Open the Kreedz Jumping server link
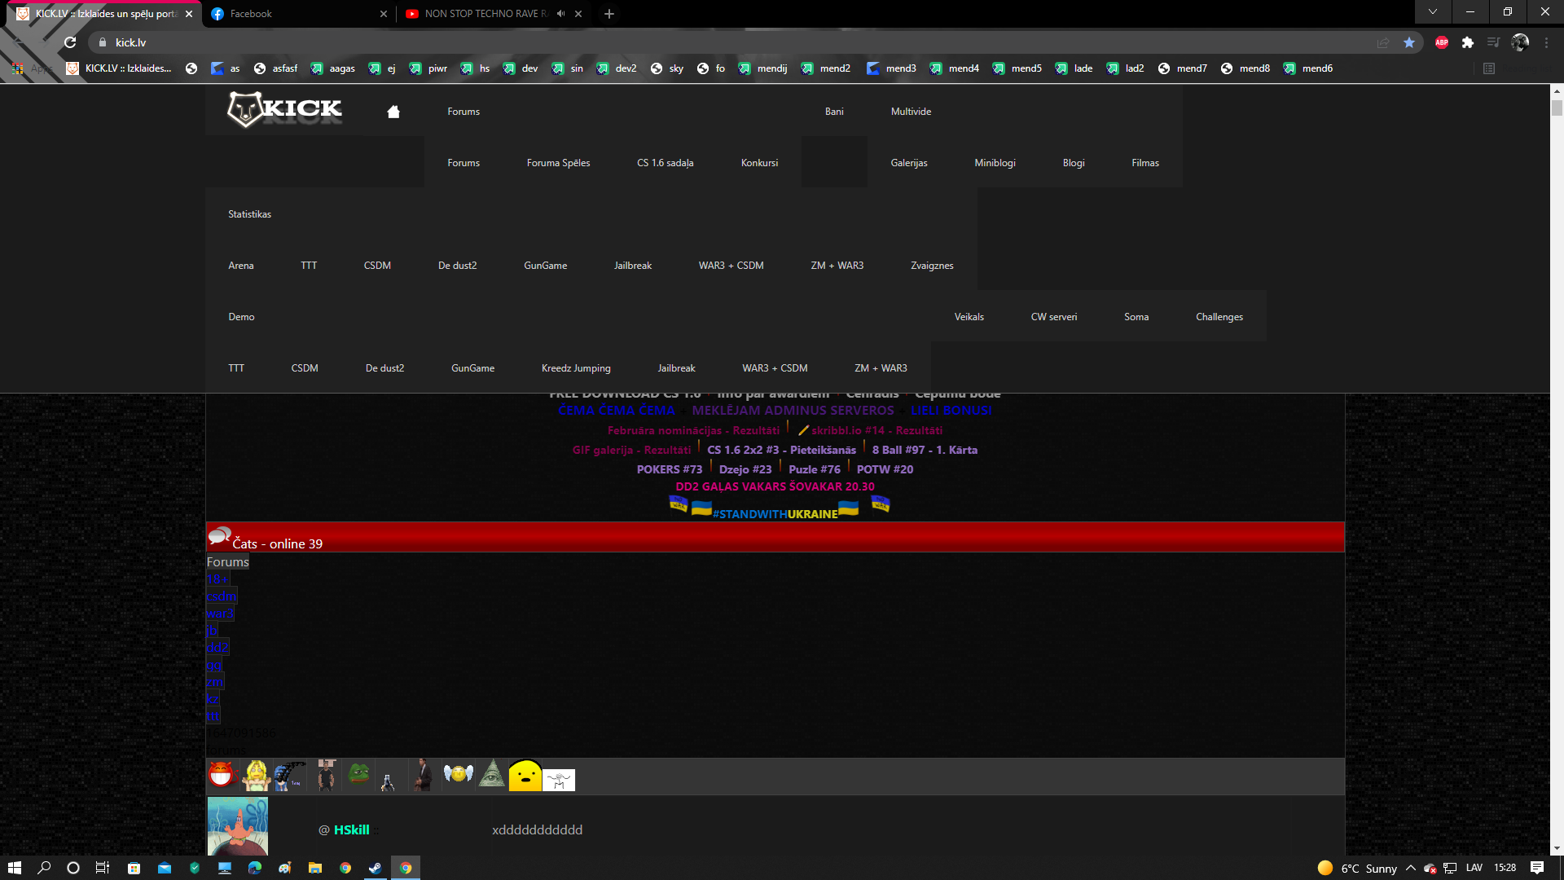 click(x=576, y=368)
